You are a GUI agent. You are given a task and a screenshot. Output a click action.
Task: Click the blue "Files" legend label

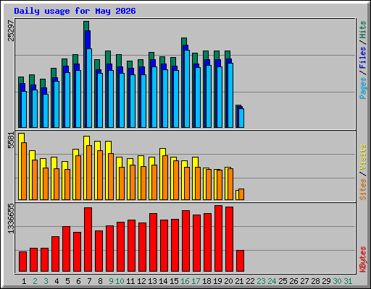pyautogui.click(x=362, y=58)
